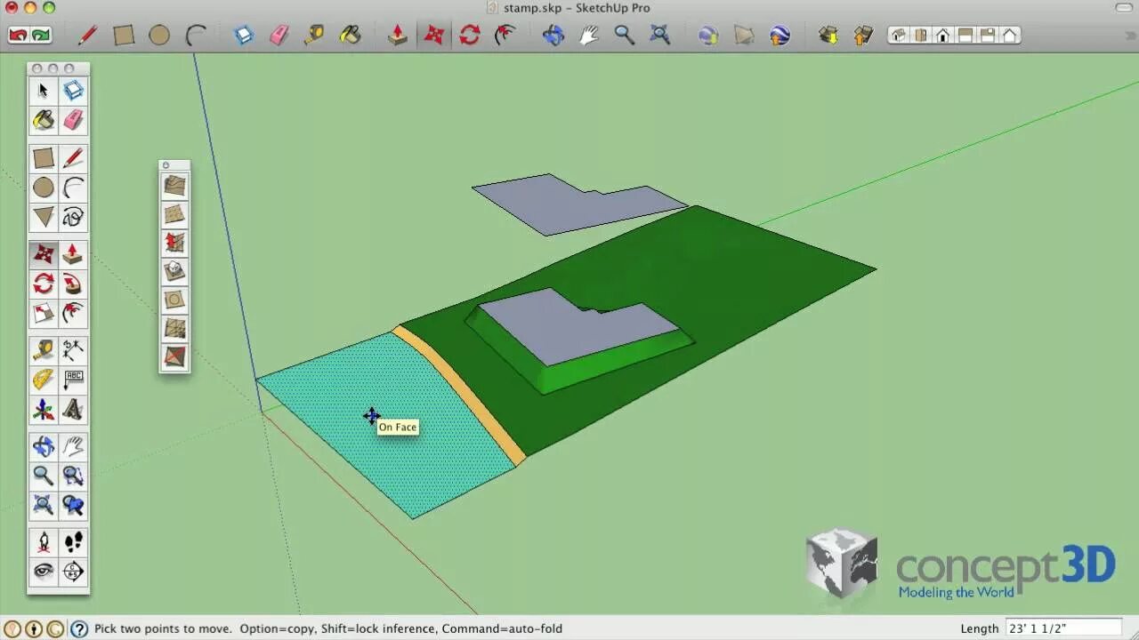Open the help question mark in status bar
Screen dimensions: 1139x640
tap(78, 629)
